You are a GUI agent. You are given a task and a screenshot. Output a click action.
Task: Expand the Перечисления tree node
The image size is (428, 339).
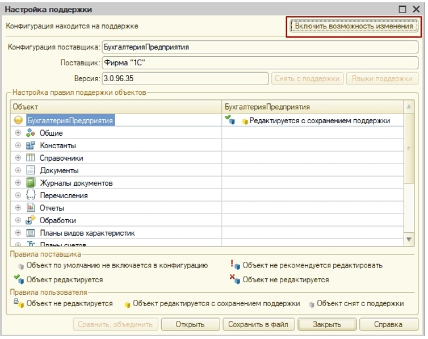(x=18, y=195)
